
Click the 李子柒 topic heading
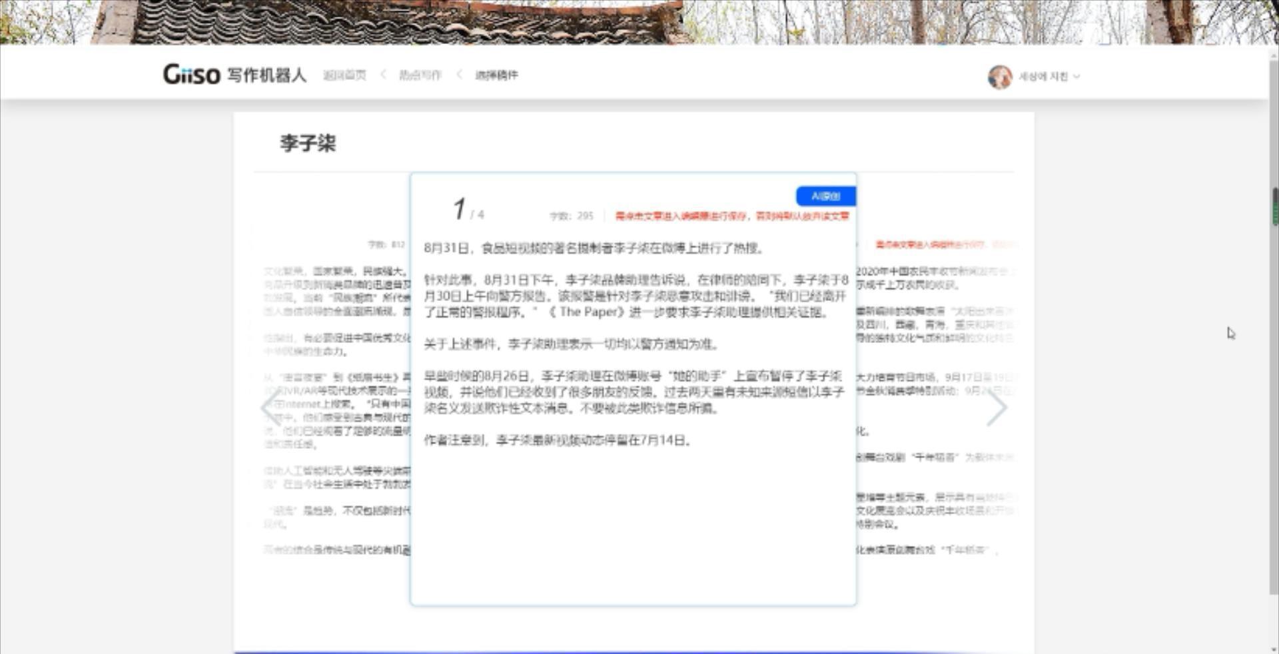tap(308, 143)
